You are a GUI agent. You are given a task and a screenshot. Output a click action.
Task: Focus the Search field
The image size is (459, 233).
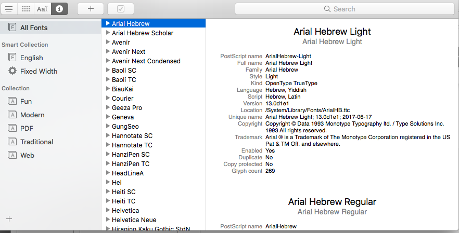pyautogui.click(x=345, y=9)
